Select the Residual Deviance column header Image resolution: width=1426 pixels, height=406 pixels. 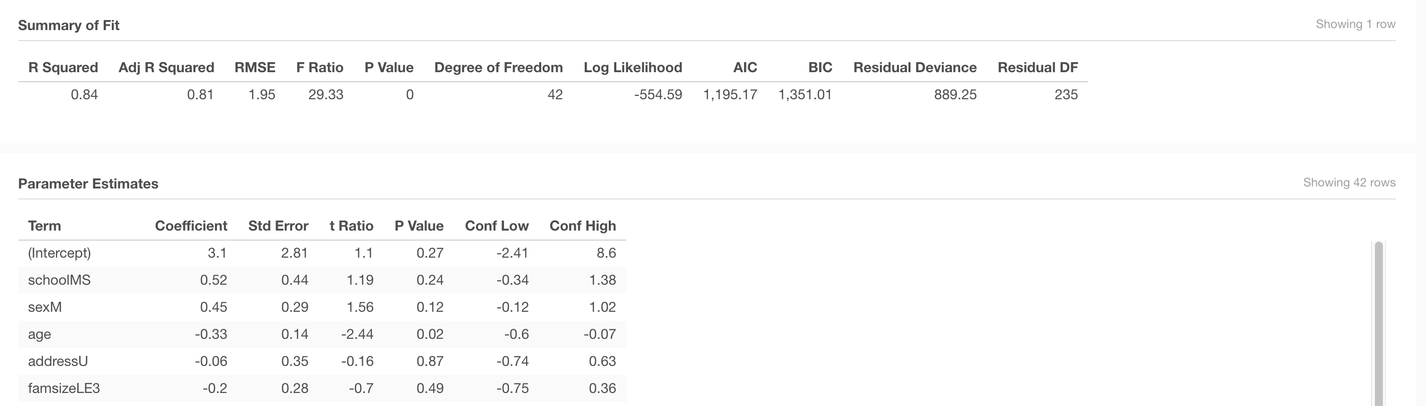point(914,68)
